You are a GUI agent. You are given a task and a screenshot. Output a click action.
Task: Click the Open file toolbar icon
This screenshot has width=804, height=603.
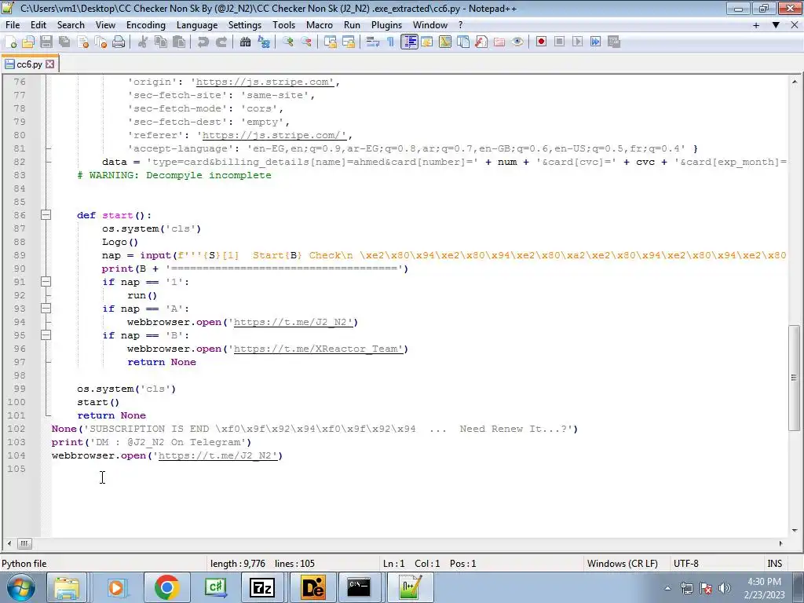coord(28,42)
